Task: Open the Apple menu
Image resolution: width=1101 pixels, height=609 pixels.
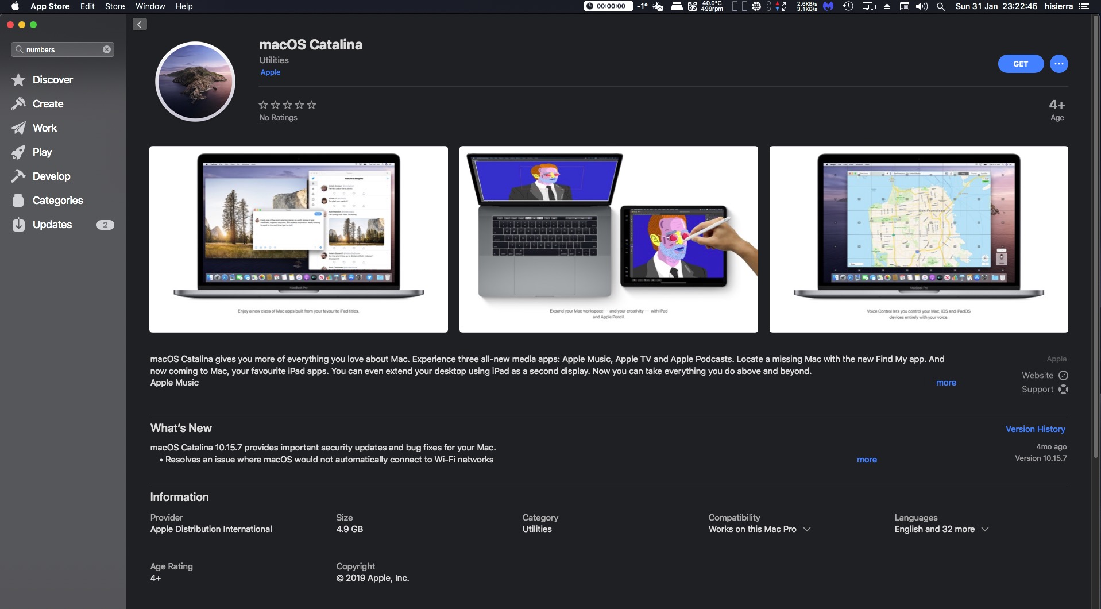Action: pos(16,6)
